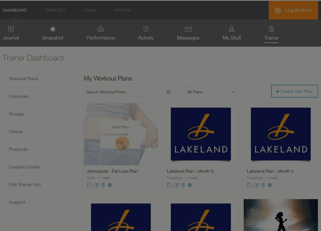The height and width of the screenshot is (231, 321).
Task: Open Coupon Codes in the sidebar
Action: pos(24,167)
